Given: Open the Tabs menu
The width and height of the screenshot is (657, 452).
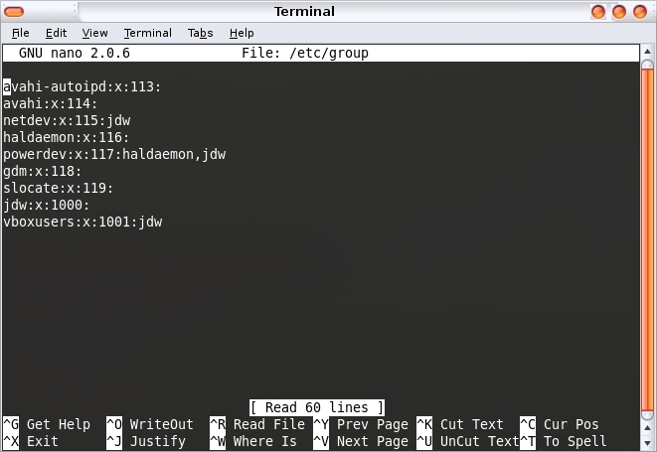Looking at the screenshot, I should pyautogui.click(x=200, y=33).
